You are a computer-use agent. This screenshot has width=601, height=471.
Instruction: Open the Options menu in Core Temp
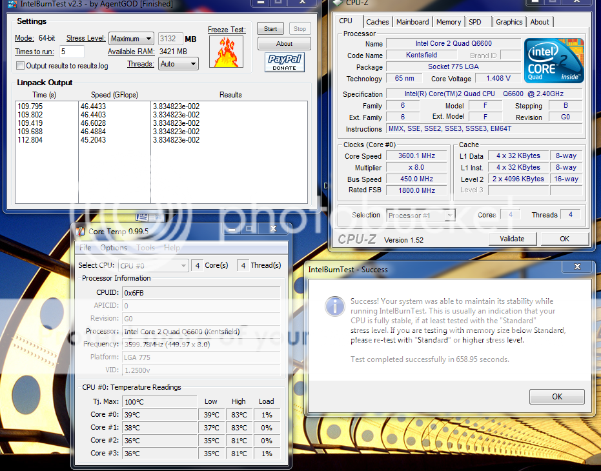tap(114, 248)
